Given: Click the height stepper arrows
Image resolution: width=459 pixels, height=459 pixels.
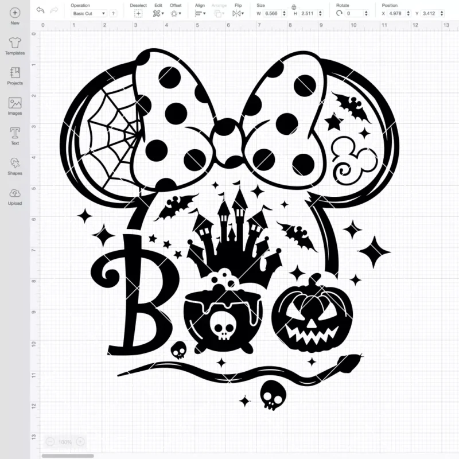Looking at the screenshot, I should (320, 13).
